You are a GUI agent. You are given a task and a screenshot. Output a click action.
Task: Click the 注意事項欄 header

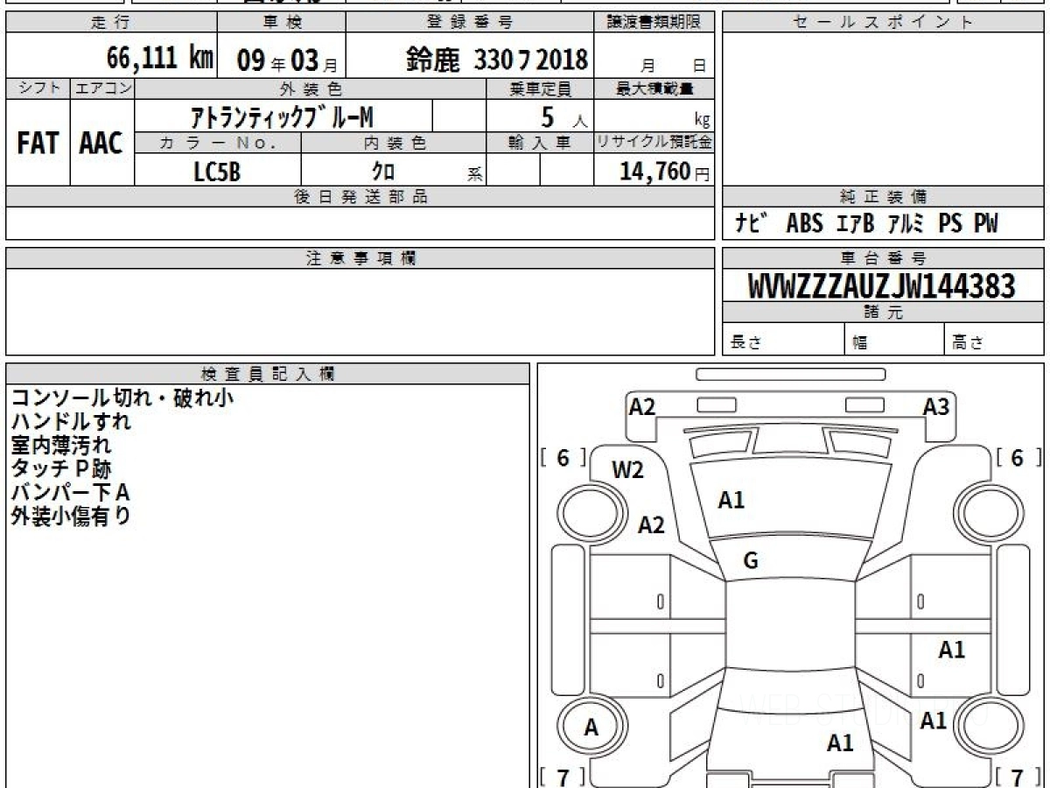coord(360,258)
